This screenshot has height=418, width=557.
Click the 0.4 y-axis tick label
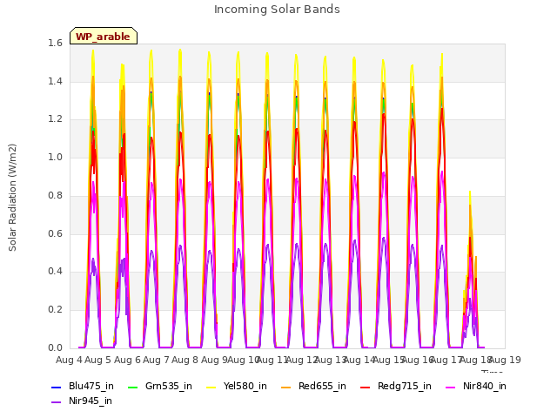[55, 272]
